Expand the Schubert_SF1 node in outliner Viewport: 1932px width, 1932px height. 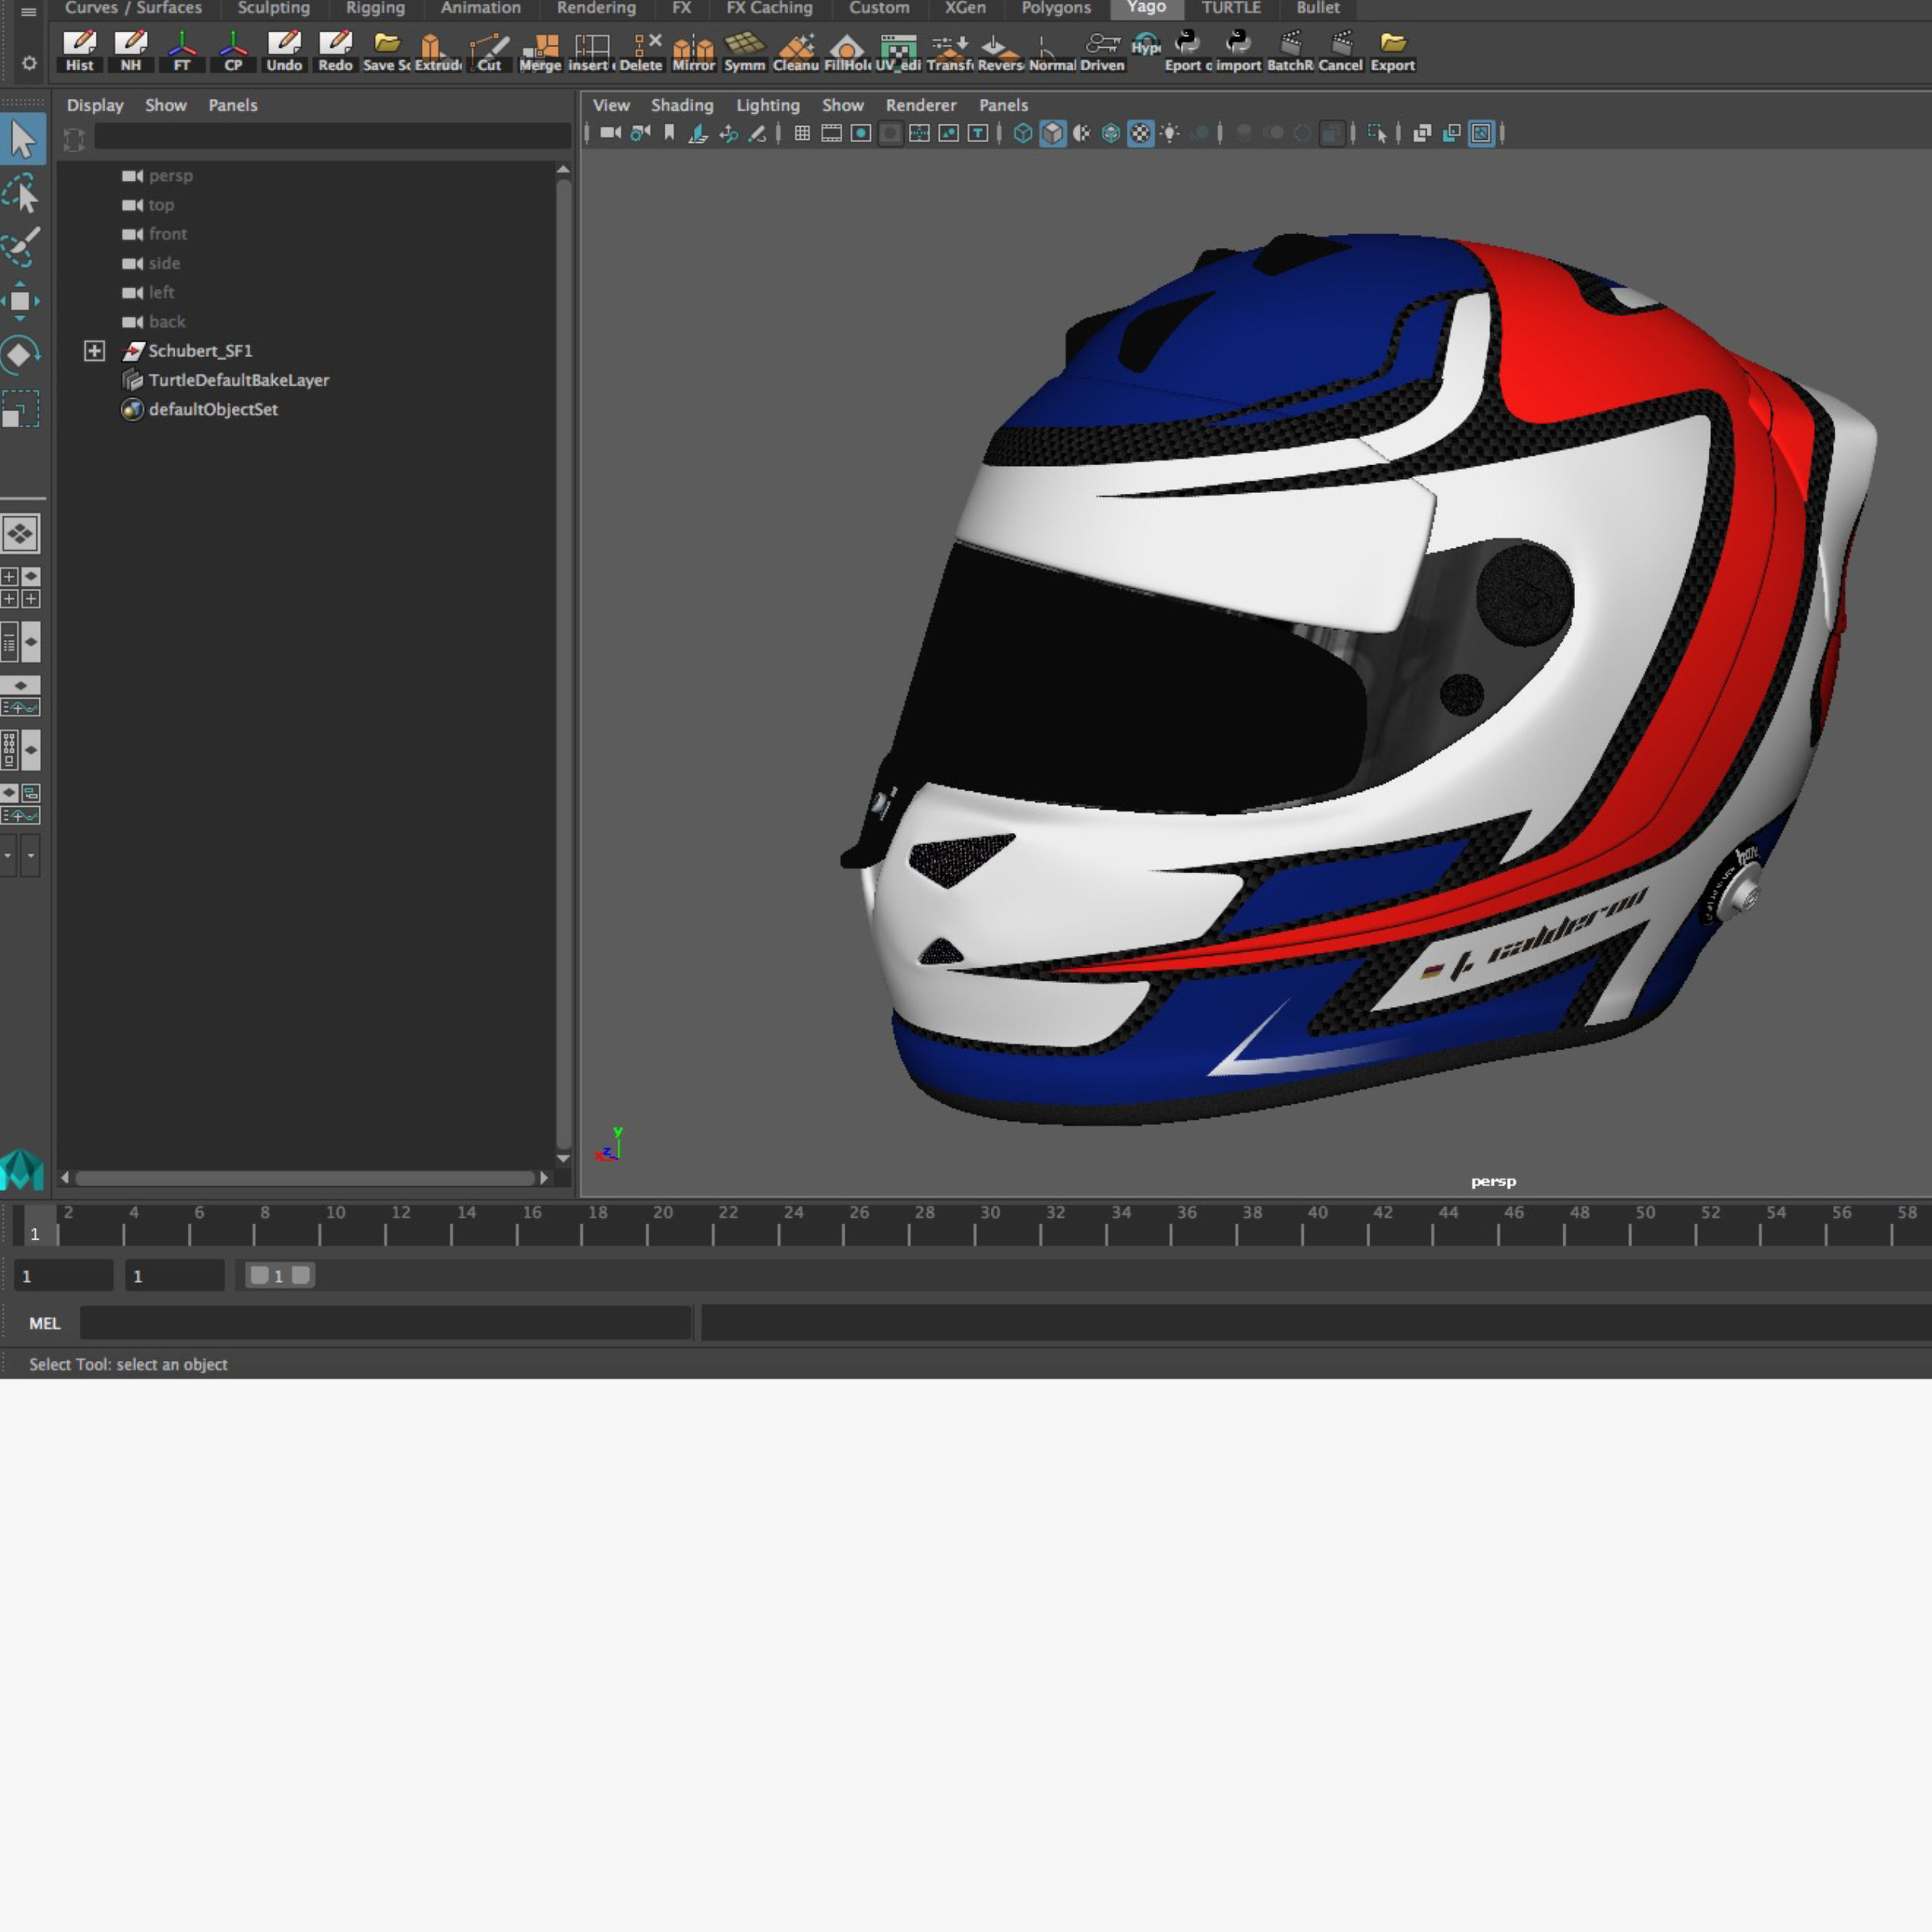94,351
